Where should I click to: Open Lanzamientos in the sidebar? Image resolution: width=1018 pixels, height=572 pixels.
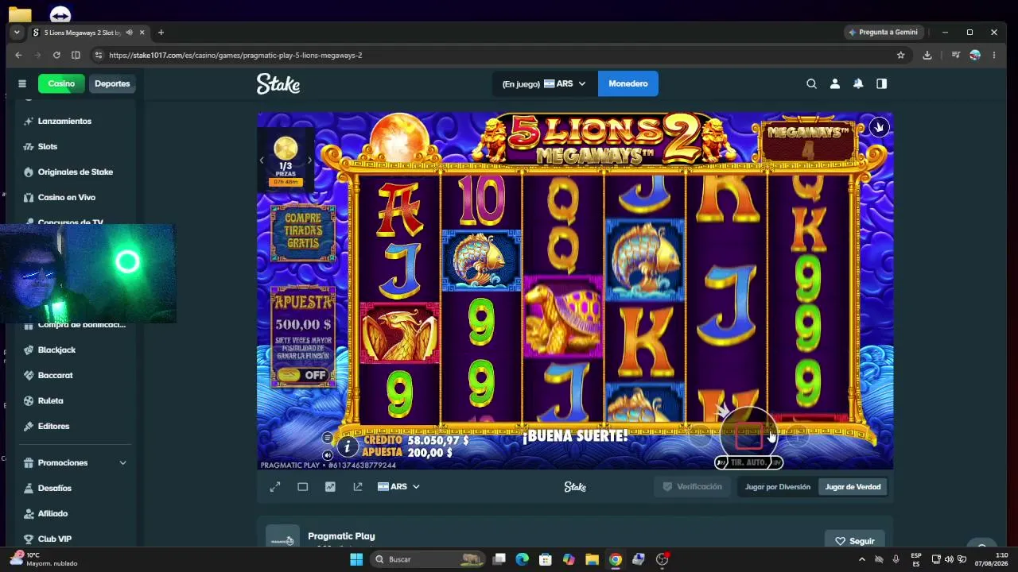(x=64, y=121)
